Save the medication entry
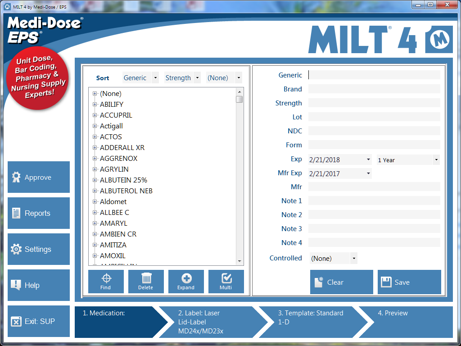The height and width of the screenshot is (346, 461). (x=409, y=282)
